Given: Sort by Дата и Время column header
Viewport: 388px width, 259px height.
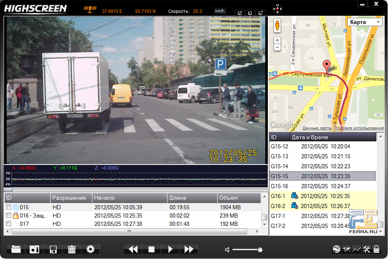Looking at the screenshot, I should (309, 137).
